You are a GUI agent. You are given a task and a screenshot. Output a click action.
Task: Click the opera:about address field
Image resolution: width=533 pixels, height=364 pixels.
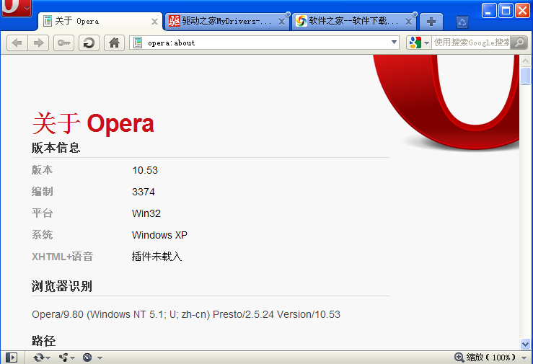pos(260,43)
